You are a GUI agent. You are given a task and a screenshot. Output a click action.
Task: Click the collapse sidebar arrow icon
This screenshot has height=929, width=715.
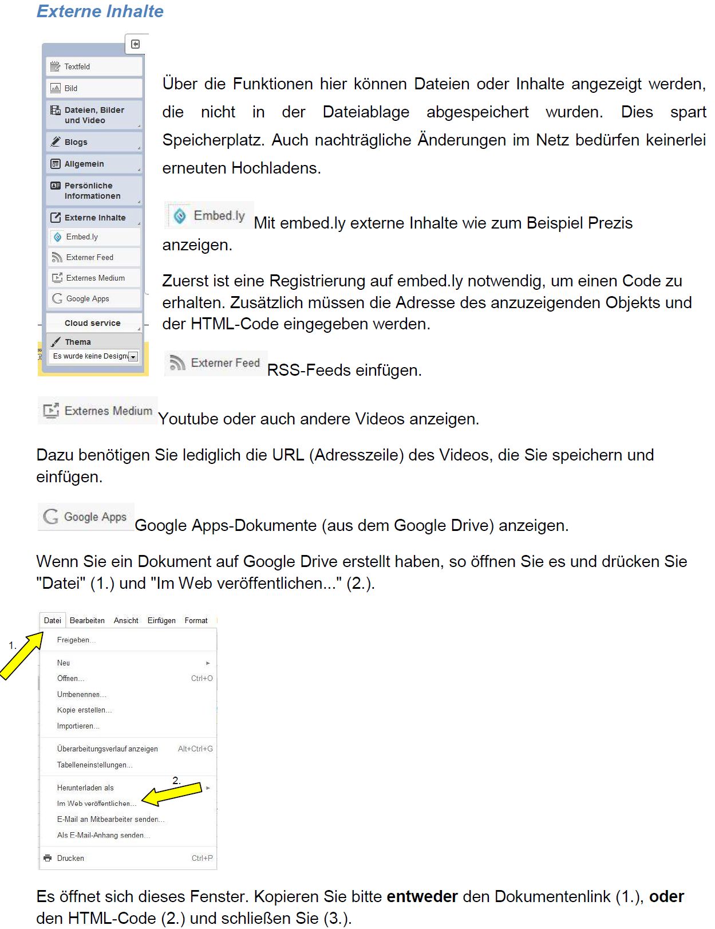136,44
